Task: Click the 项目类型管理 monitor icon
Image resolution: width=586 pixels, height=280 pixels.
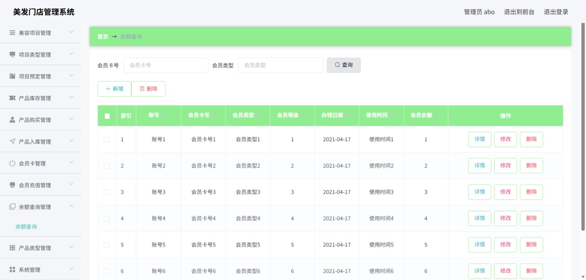Action: coord(12,54)
